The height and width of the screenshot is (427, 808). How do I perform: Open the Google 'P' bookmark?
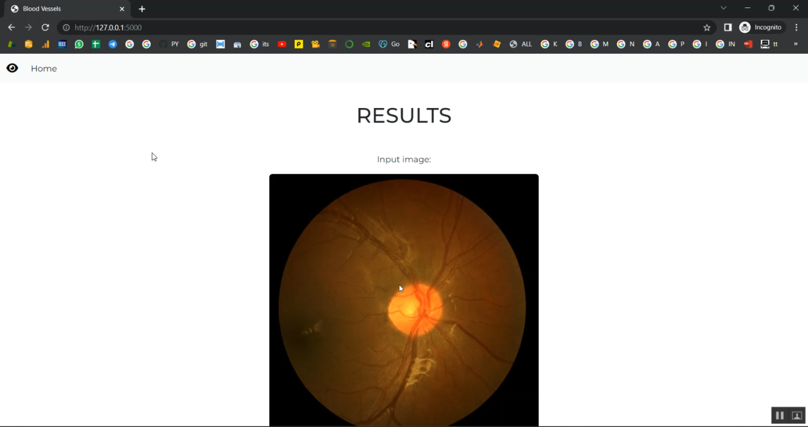(677, 44)
